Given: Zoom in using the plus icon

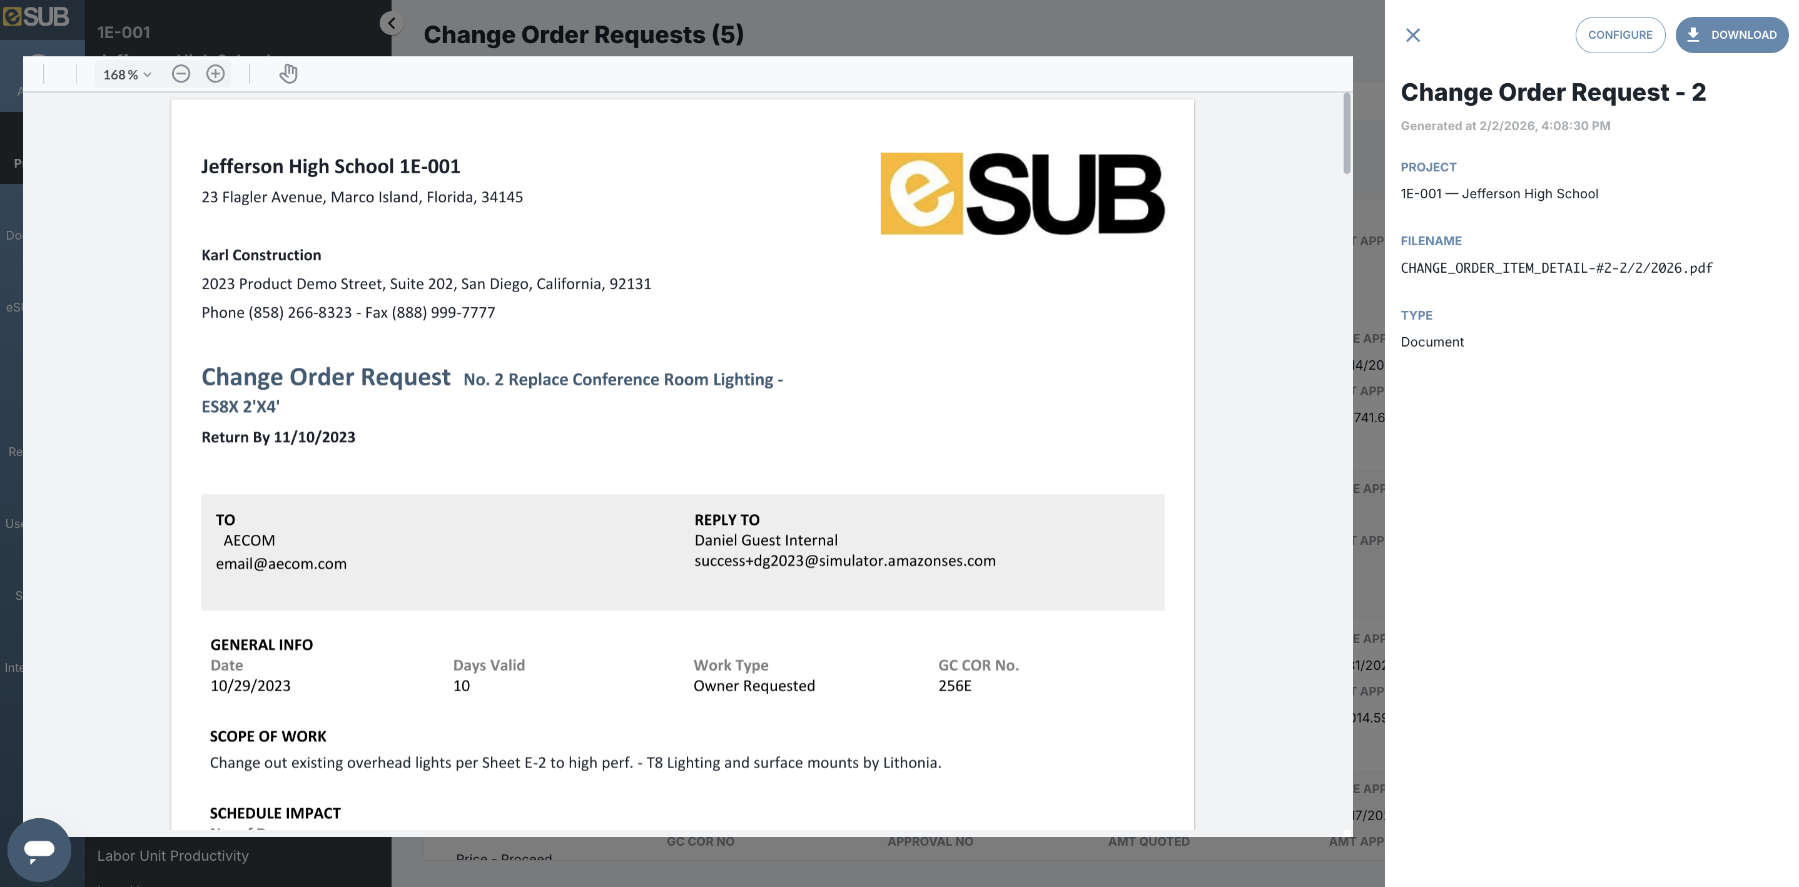Looking at the screenshot, I should point(216,74).
